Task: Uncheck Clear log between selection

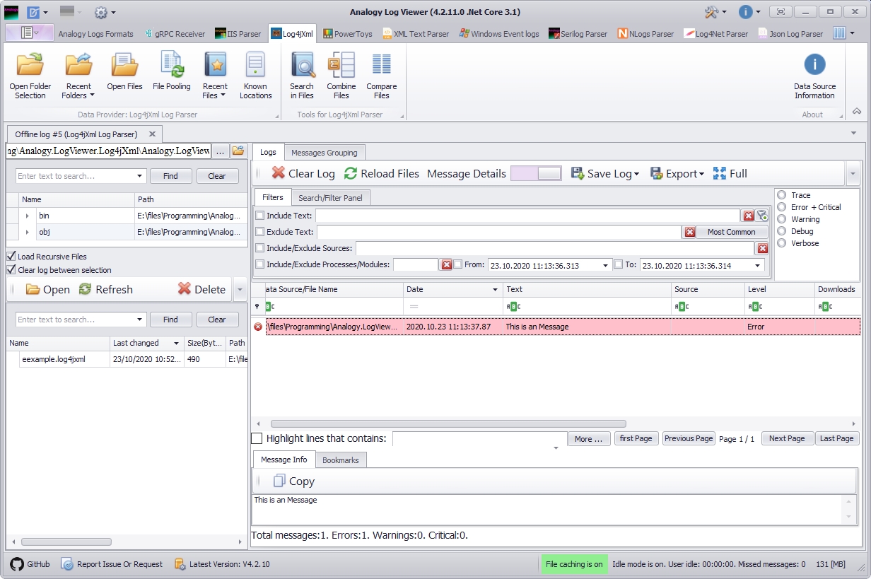Action: [11, 270]
